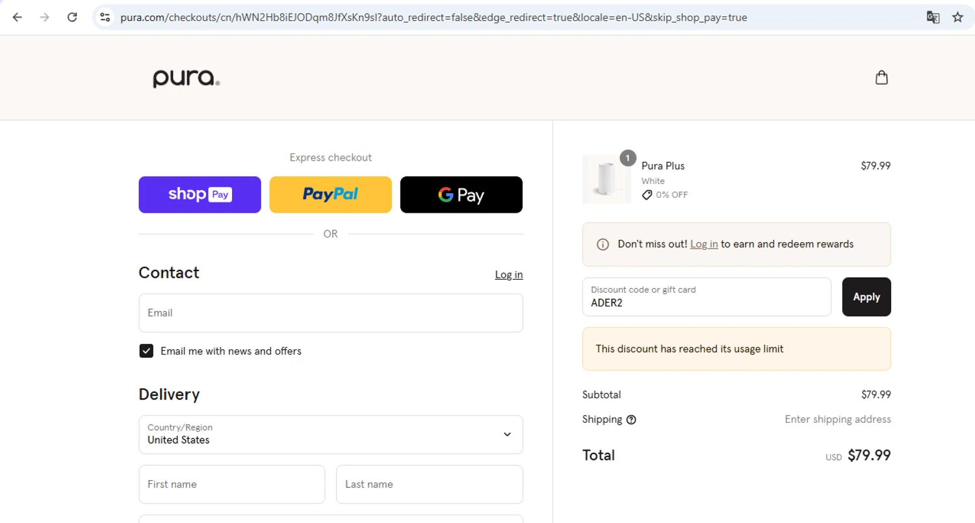The image size is (975, 523).
Task: Open the shopping bag cart icon
Action: 881,78
